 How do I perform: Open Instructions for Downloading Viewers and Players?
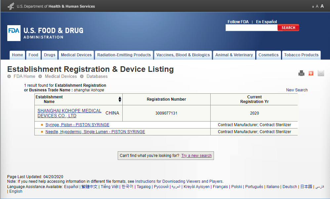pyautogui.click(x=179, y=181)
